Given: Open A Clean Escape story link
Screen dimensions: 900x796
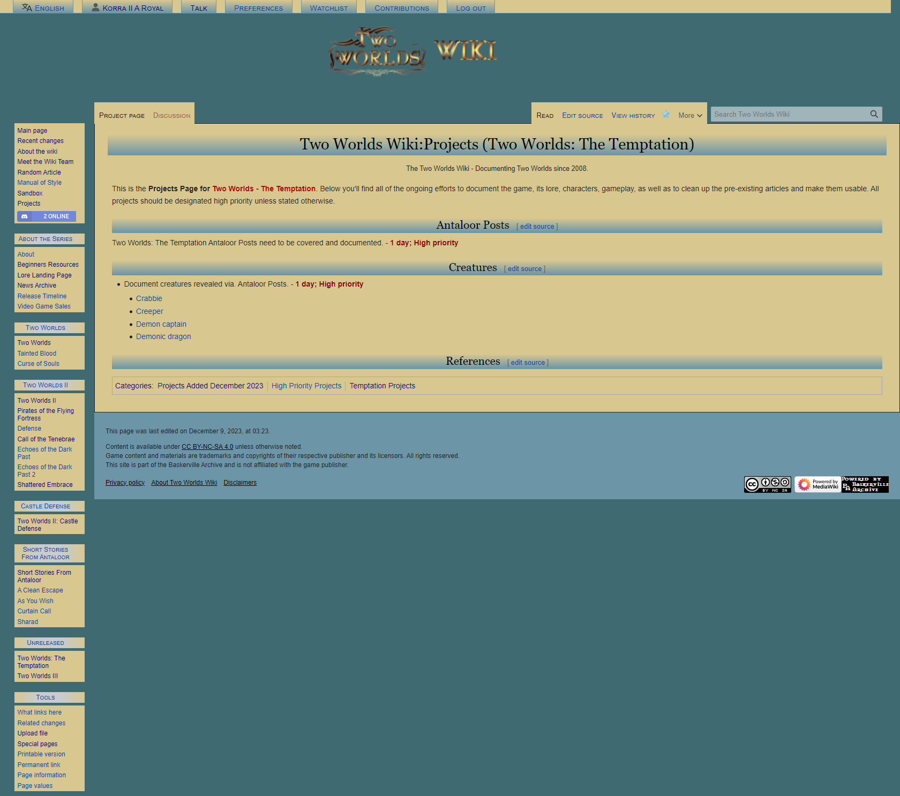Looking at the screenshot, I should point(40,590).
